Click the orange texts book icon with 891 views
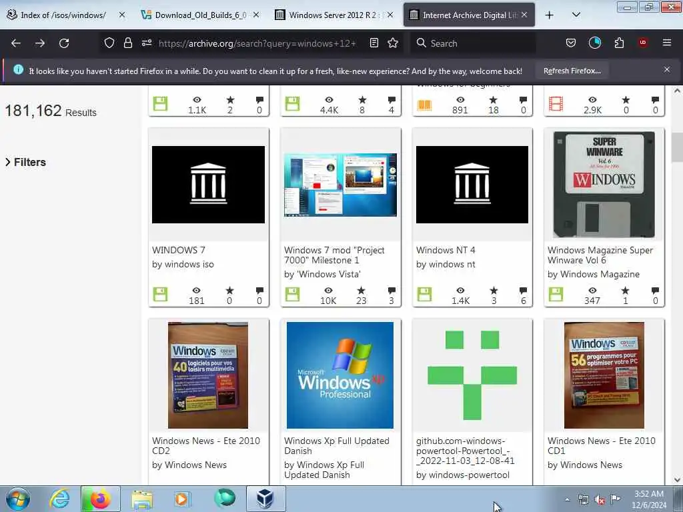This screenshot has width=683, height=512. click(424, 105)
